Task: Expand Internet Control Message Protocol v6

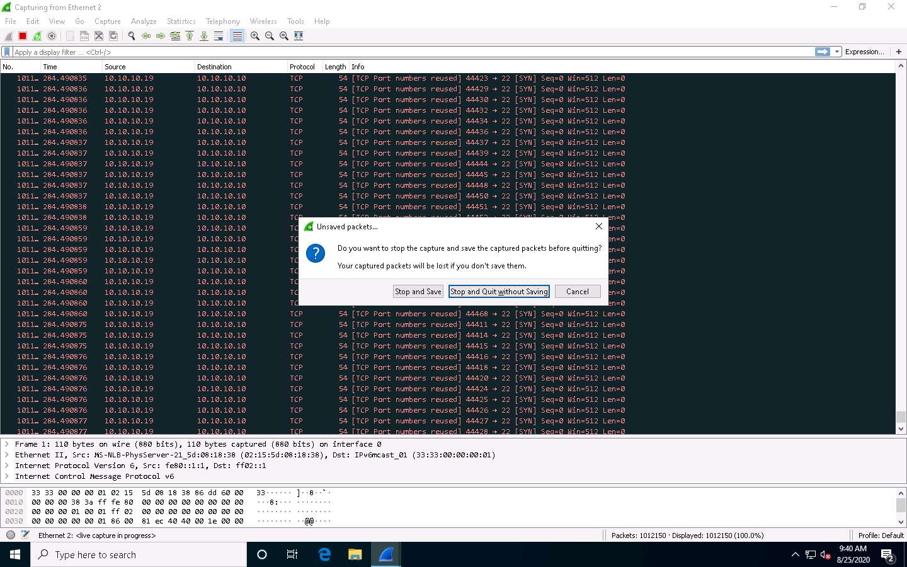Action: coord(7,476)
